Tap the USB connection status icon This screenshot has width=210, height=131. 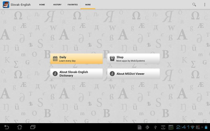tap(155, 127)
